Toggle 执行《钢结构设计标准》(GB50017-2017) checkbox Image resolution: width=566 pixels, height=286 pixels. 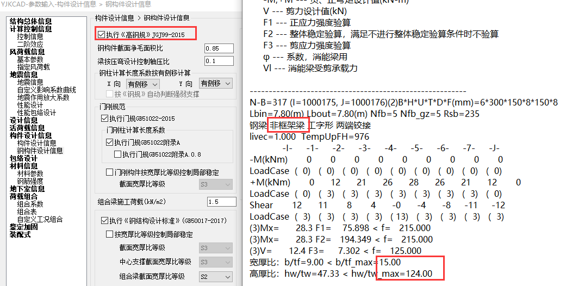click(x=105, y=221)
